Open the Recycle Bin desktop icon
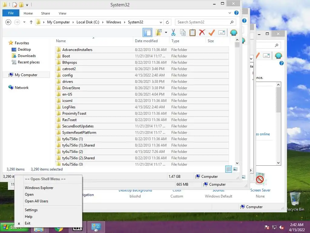The image size is (310, 233). click(x=295, y=201)
